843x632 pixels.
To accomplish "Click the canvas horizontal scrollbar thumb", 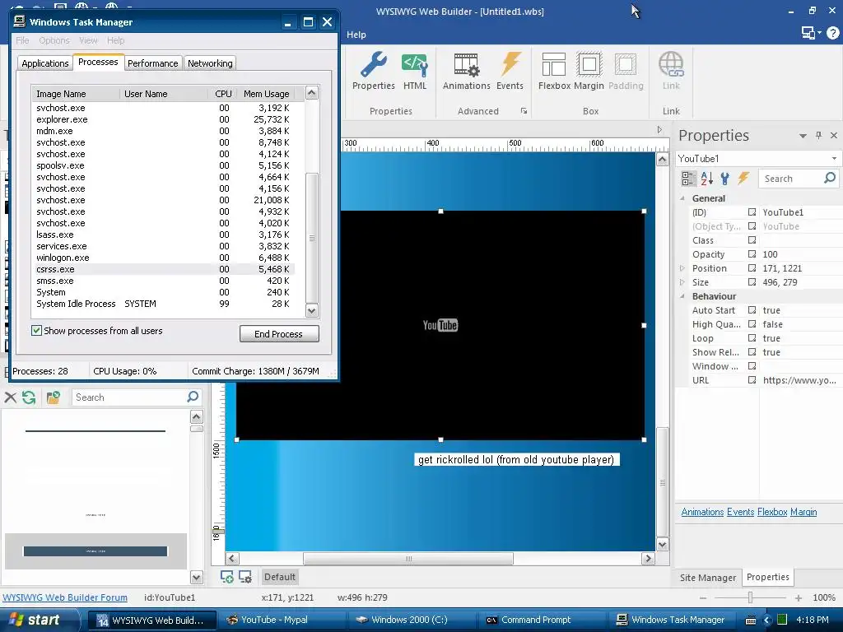I will [408, 559].
